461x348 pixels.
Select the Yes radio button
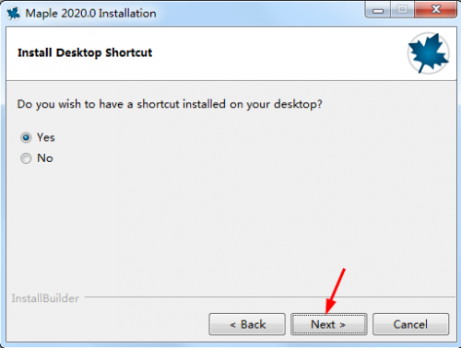[26, 137]
